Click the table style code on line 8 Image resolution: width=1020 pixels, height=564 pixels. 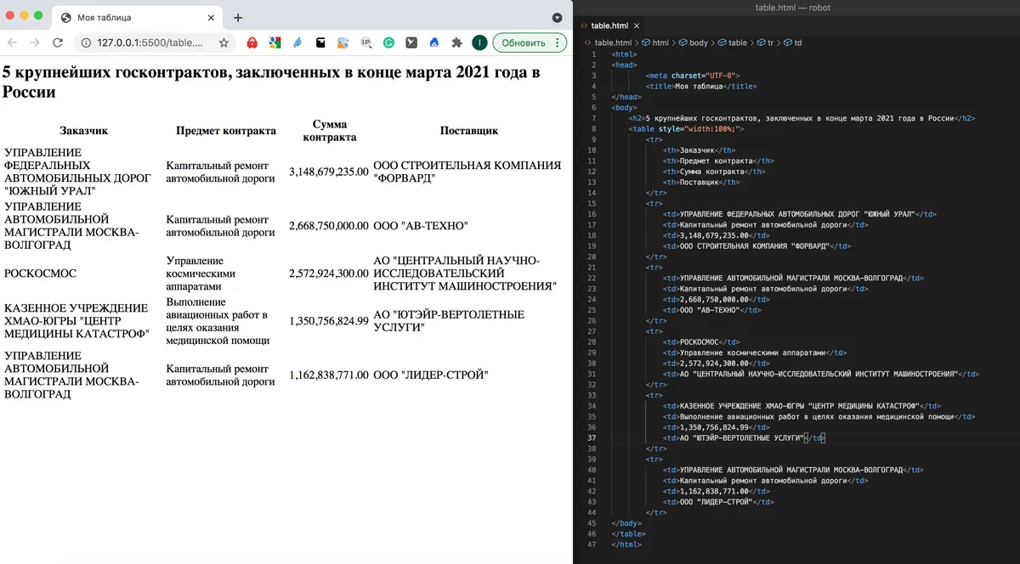(x=687, y=128)
